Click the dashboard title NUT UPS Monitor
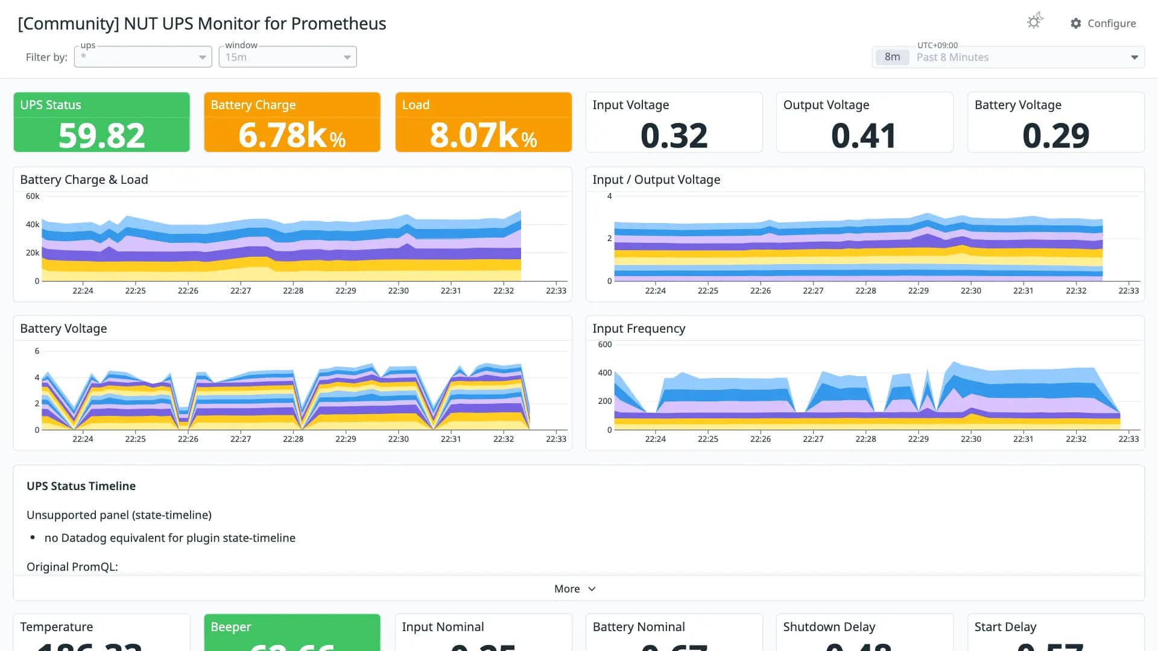 click(x=201, y=24)
